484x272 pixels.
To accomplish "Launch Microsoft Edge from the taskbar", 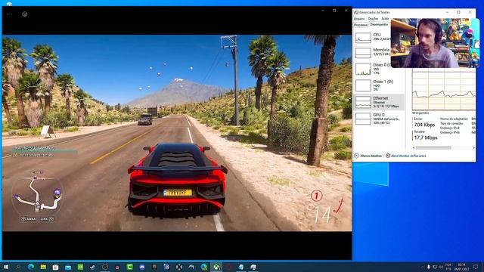I will (31, 267).
